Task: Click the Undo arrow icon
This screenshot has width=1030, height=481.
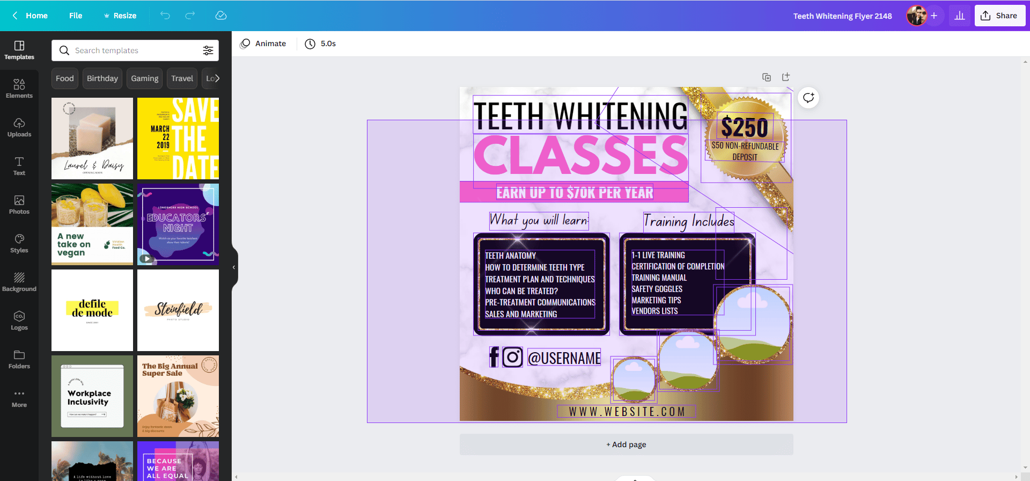Action: (x=165, y=16)
